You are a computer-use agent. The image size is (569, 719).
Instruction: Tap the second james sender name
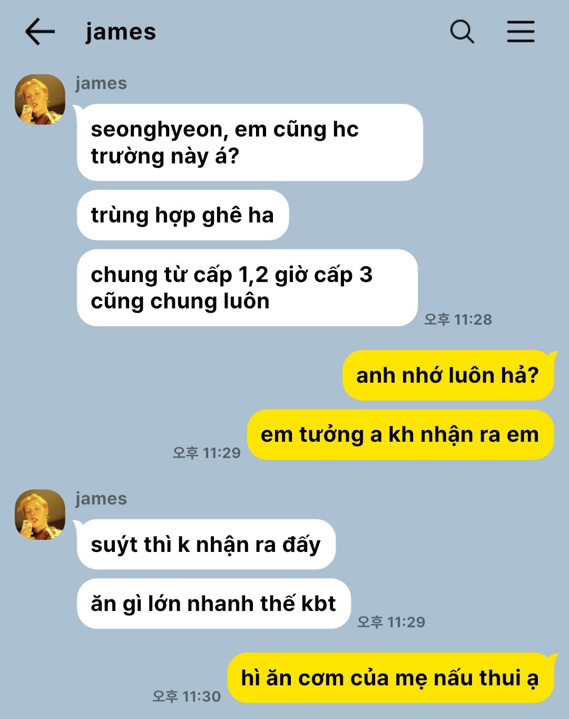[x=101, y=499]
